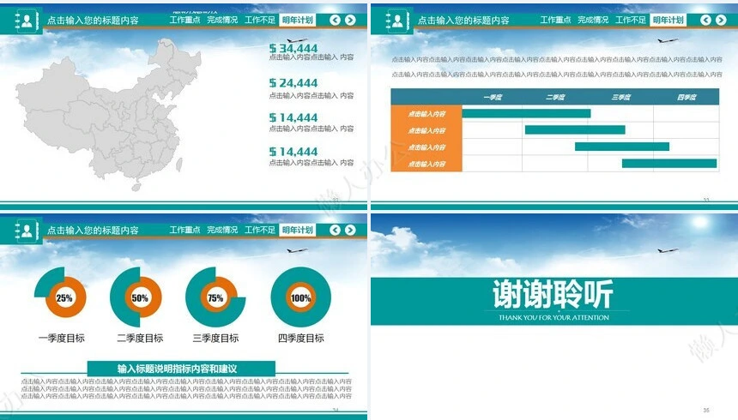
Task: Click the next arrow on the map slide
Action: point(350,20)
